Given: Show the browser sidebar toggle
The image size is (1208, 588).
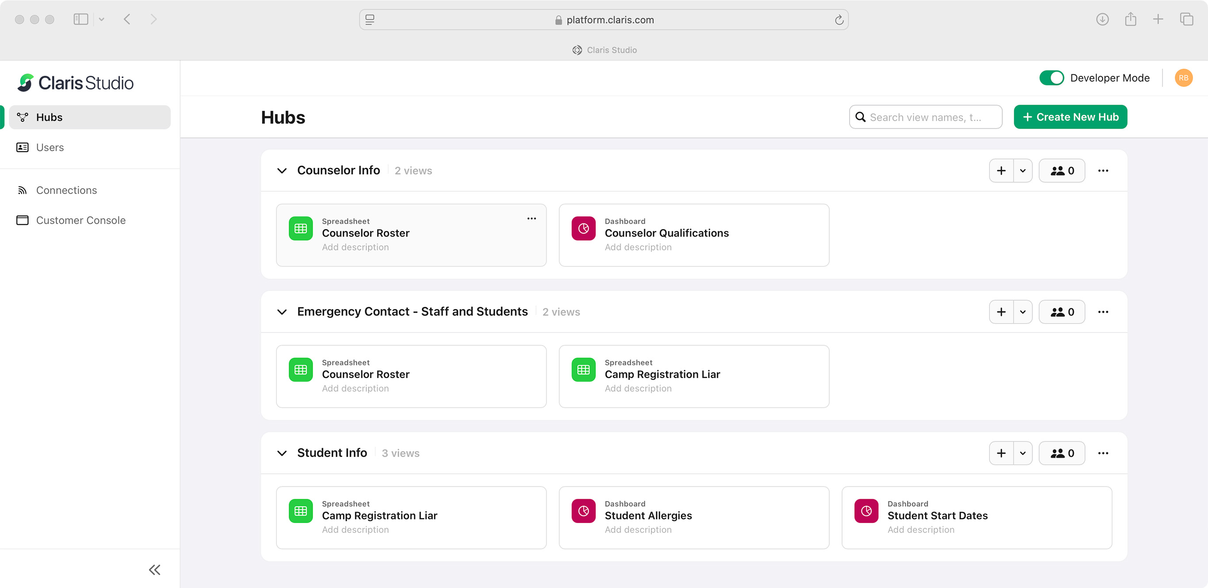Looking at the screenshot, I should click(80, 19).
